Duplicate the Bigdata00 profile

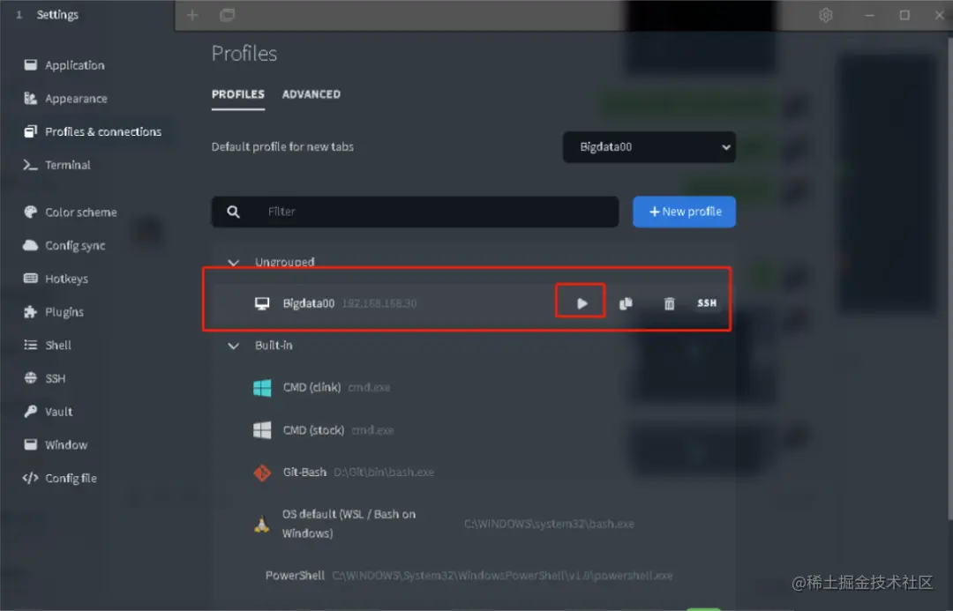626,303
